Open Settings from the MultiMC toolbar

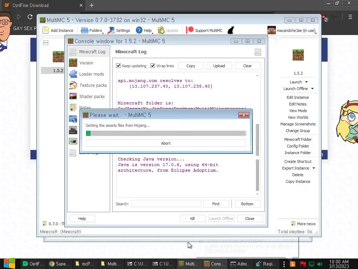(119, 30)
